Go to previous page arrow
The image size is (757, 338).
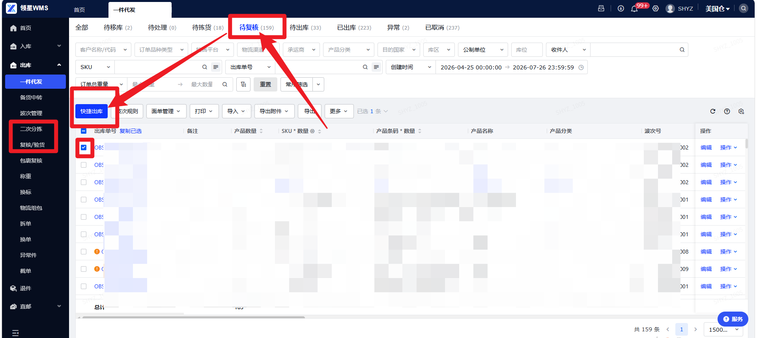(x=668, y=329)
